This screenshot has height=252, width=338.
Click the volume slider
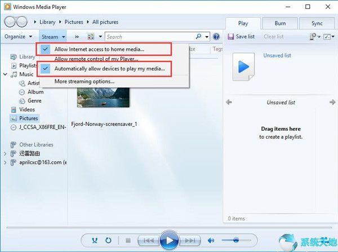pyautogui.click(x=237, y=240)
